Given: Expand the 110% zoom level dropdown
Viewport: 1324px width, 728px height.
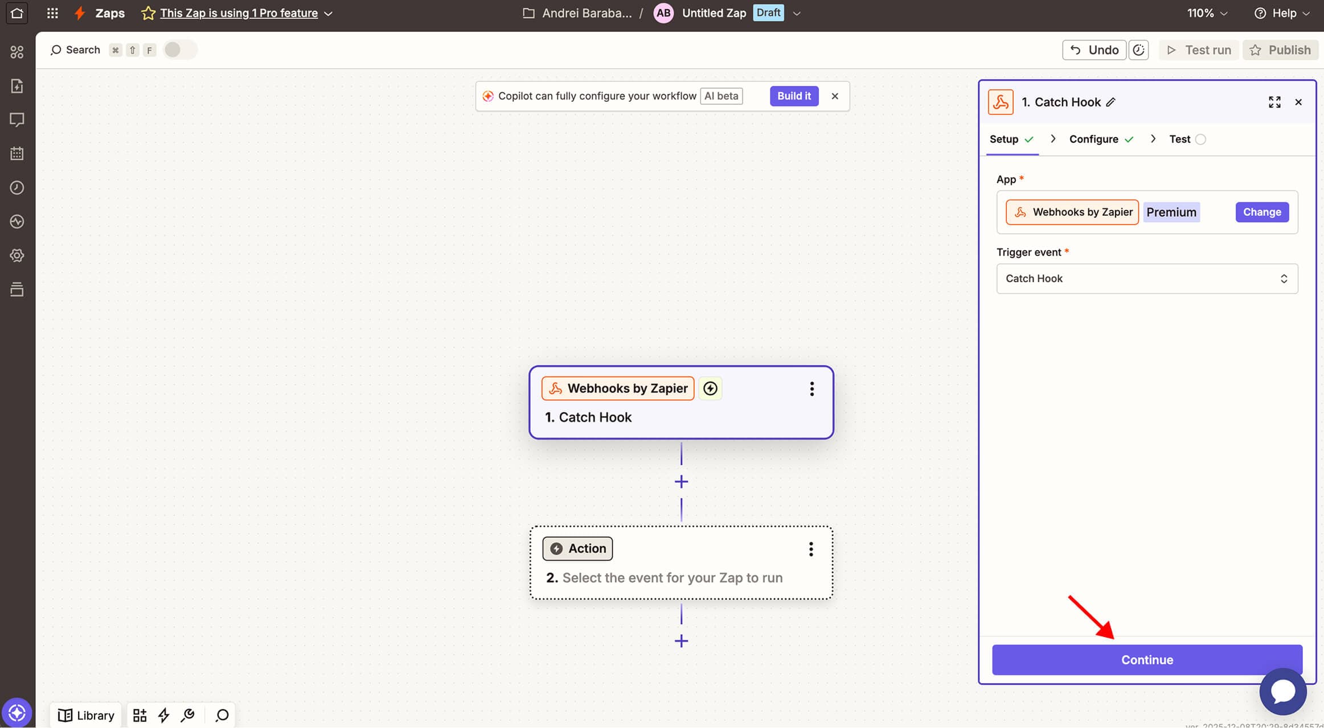Looking at the screenshot, I should tap(1207, 13).
